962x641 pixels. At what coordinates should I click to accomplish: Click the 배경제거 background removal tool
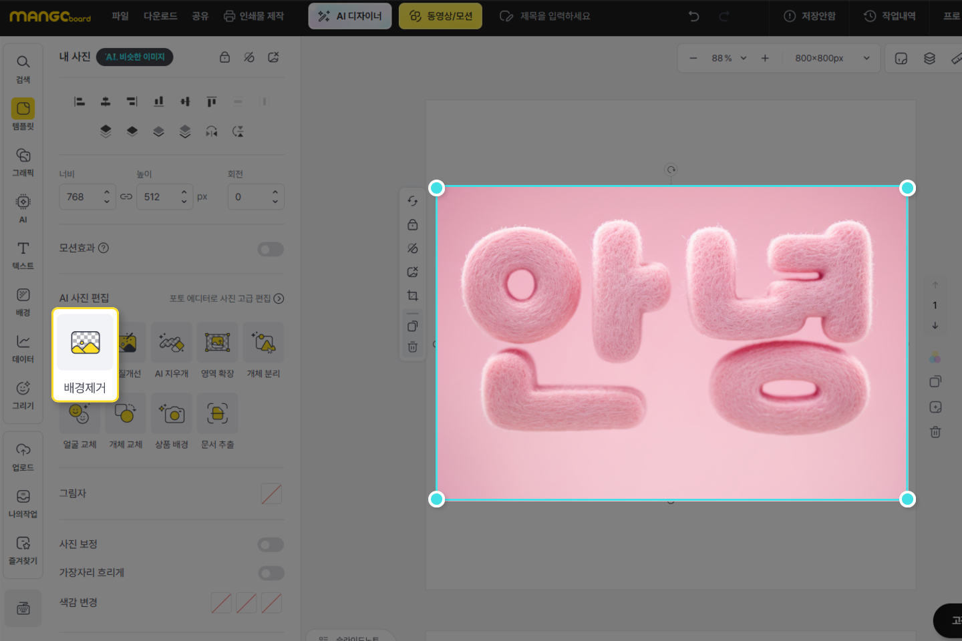click(x=85, y=355)
